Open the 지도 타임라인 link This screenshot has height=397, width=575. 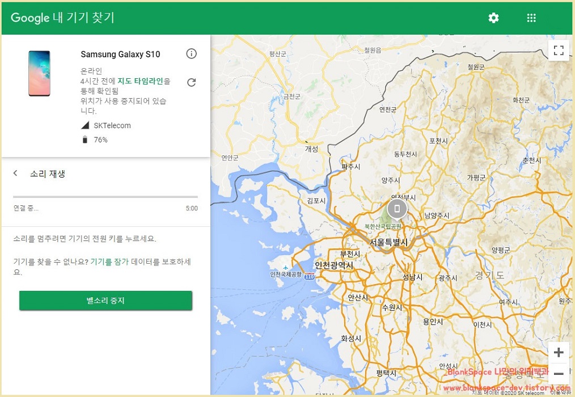[x=140, y=81]
